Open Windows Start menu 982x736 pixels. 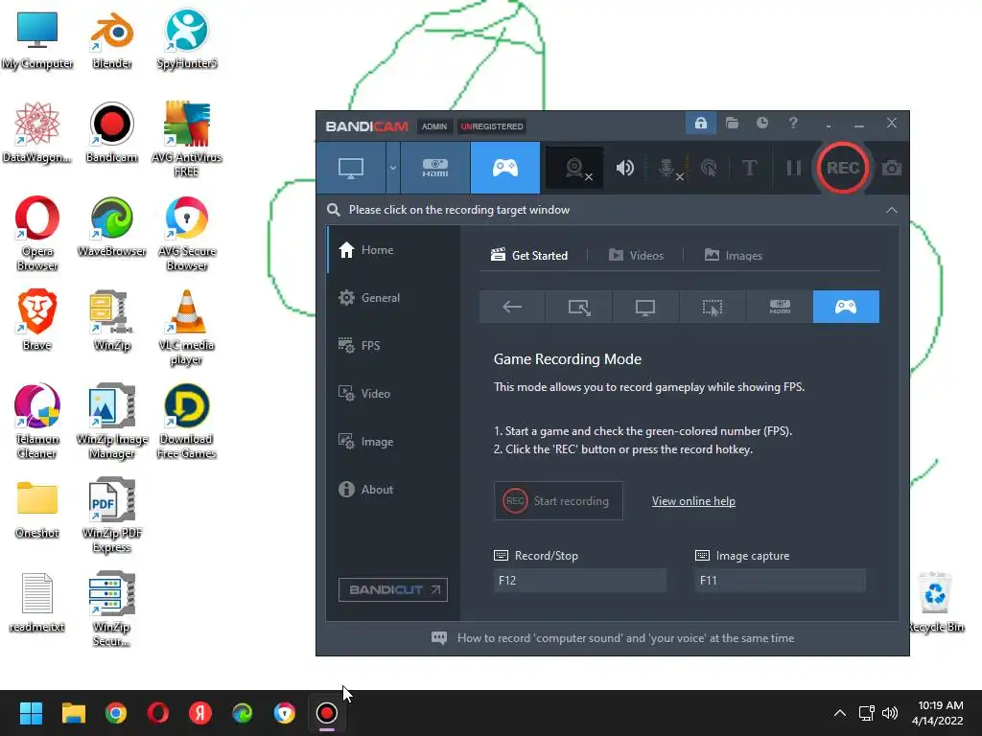[31, 713]
